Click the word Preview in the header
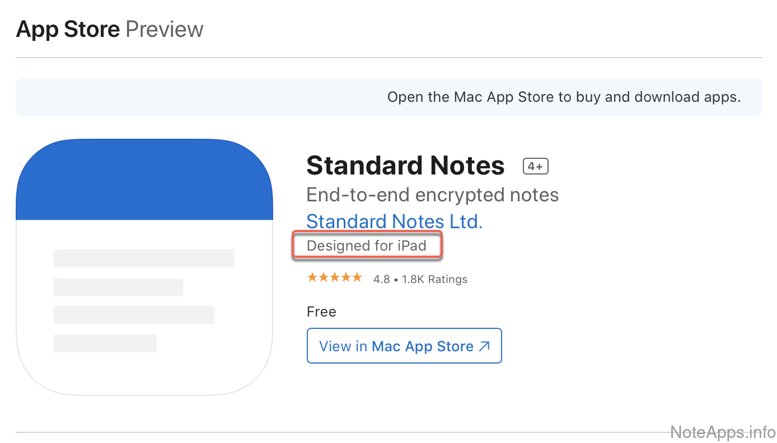This screenshot has width=777, height=443. [x=164, y=29]
